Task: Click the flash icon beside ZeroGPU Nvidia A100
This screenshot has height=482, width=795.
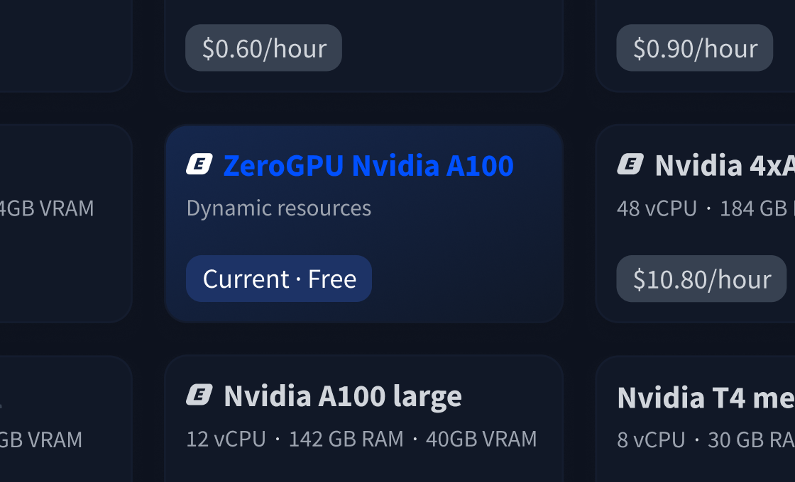Action: (199, 164)
